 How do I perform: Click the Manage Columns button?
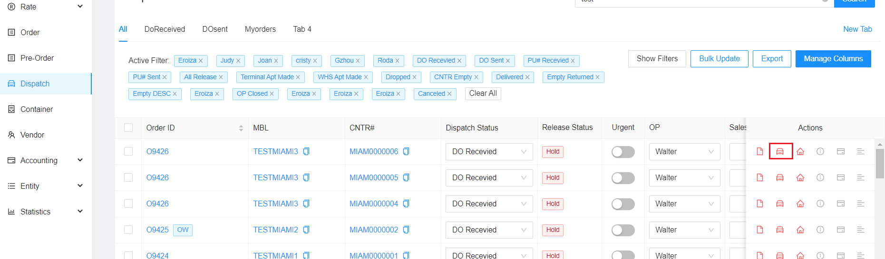click(833, 59)
